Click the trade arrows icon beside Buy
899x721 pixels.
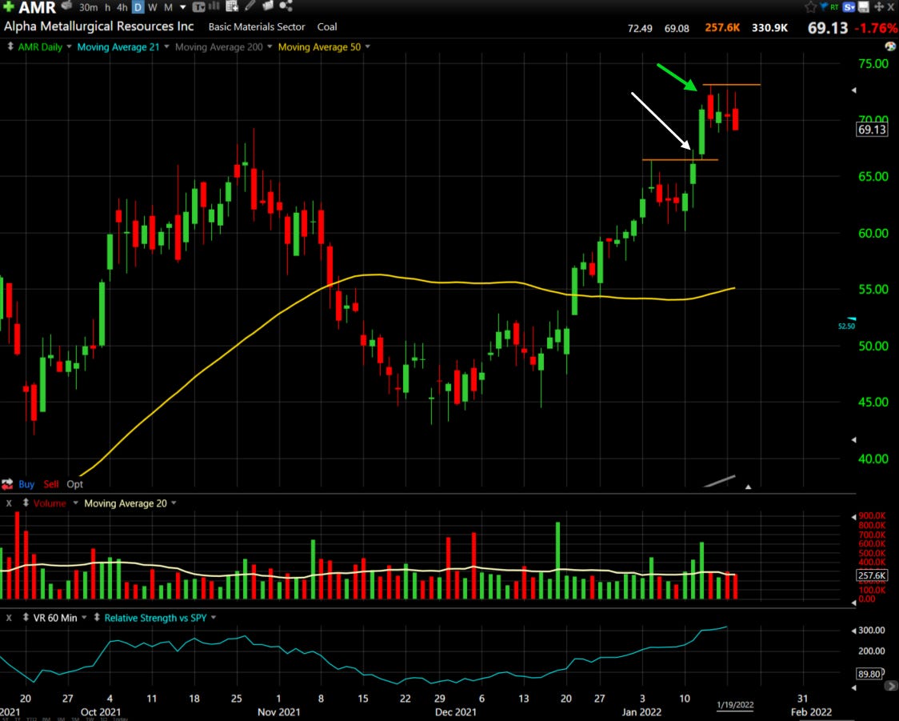pyautogui.click(x=7, y=484)
